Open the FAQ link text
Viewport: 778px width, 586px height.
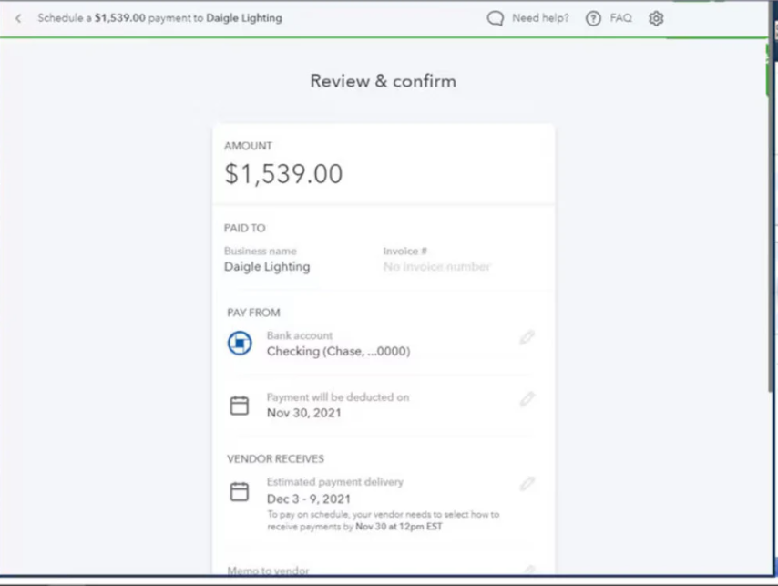pos(620,18)
